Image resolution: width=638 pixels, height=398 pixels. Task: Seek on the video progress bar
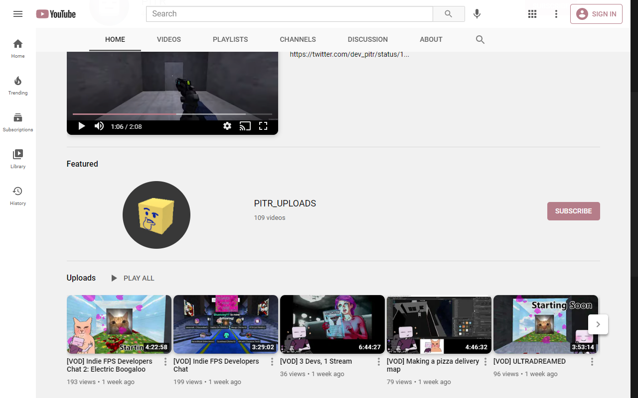[172, 114]
